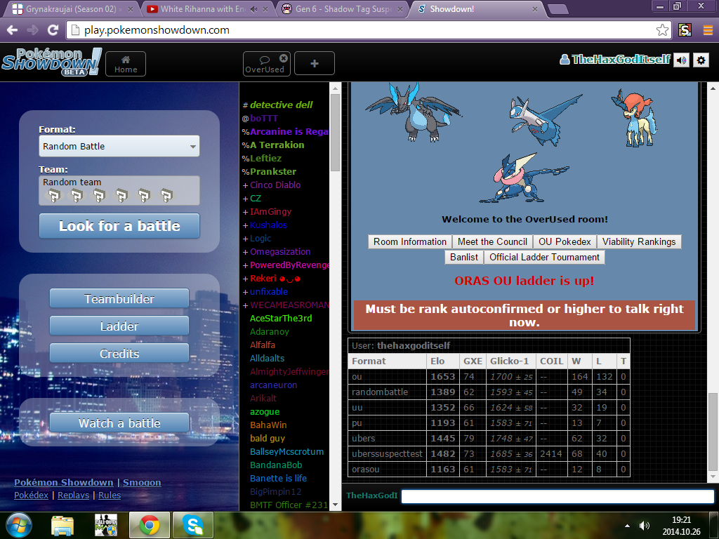Reload the page

click(x=53, y=30)
